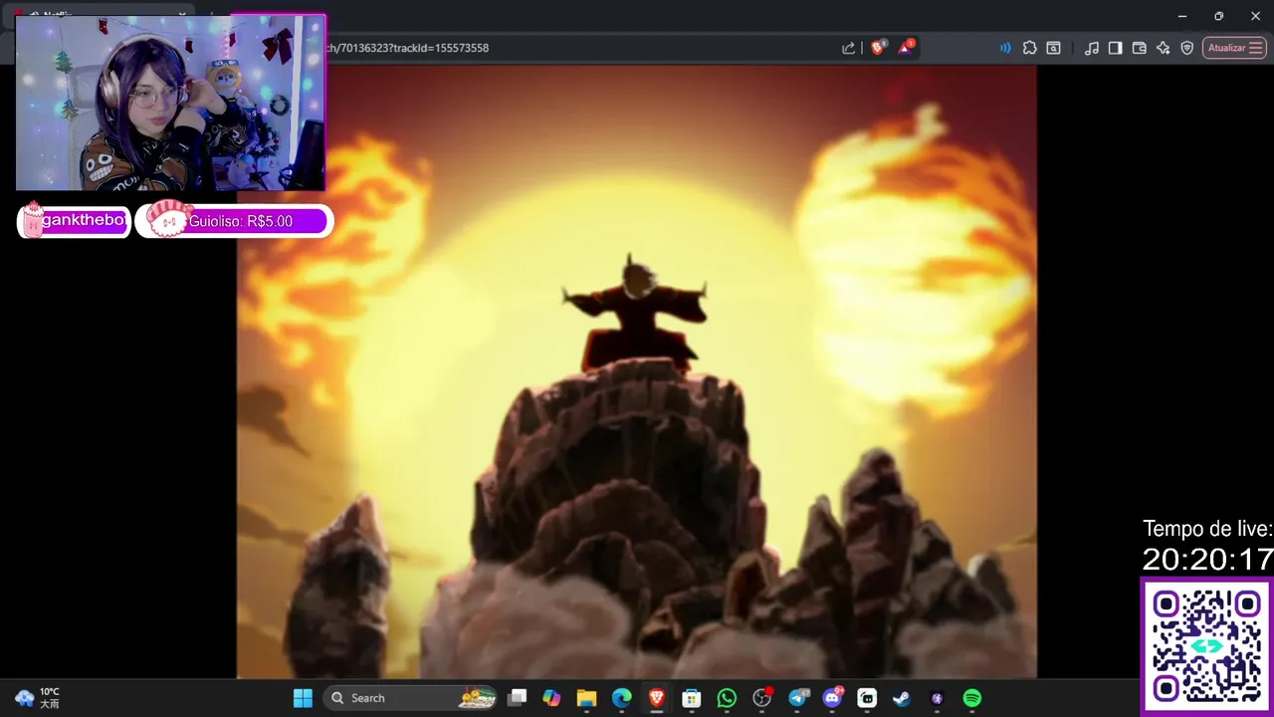Open the hamburger menu next to Atualizar

coord(1256,48)
